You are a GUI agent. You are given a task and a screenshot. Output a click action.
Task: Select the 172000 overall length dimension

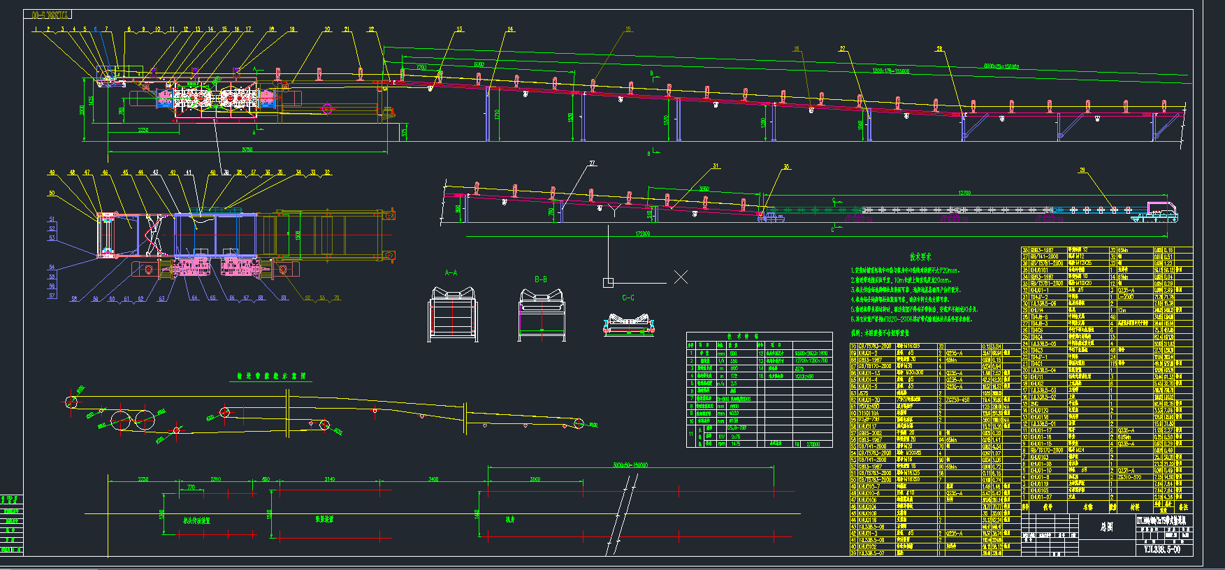642,233
